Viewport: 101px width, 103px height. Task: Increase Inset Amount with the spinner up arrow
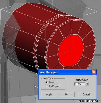coord(87,83)
